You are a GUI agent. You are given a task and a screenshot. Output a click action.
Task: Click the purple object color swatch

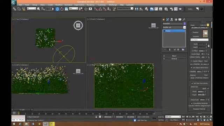(x=184, y=23)
